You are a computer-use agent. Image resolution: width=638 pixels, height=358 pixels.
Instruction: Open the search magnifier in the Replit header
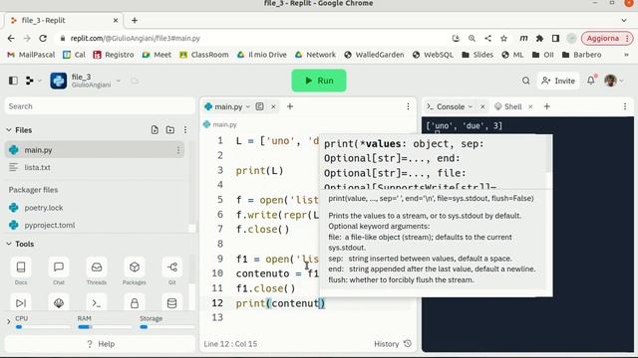click(525, 81)
